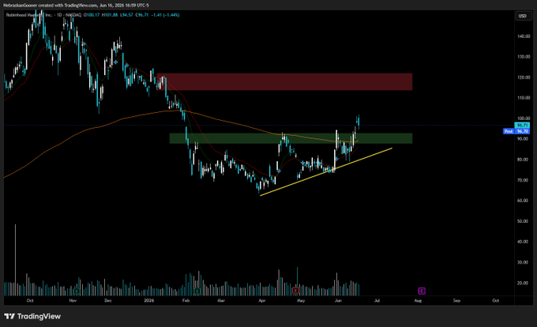The image size is (537, 327).
Task: Click the L94.57 low value
Action: pyautogui.click(x=126, y=15)
